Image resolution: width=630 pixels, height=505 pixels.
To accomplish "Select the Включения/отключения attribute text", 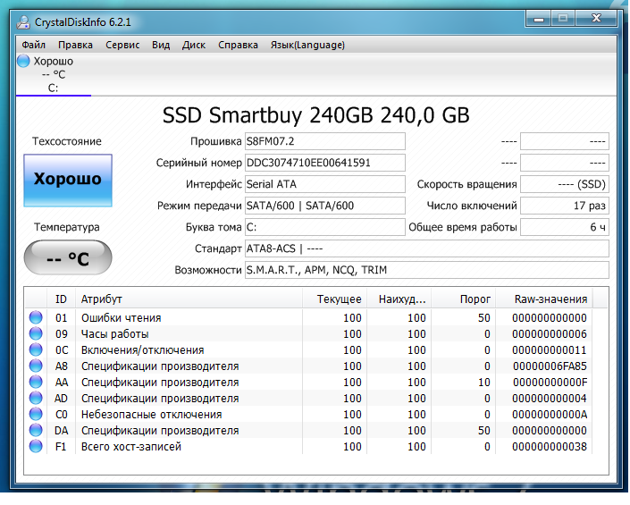I will [x=143, y=349].
